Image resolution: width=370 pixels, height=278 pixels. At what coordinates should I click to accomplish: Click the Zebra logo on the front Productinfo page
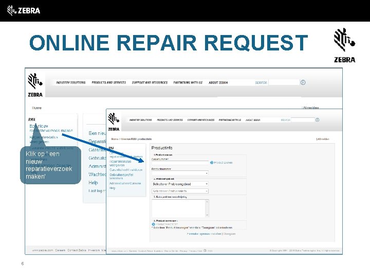click(x=114, y=122)
